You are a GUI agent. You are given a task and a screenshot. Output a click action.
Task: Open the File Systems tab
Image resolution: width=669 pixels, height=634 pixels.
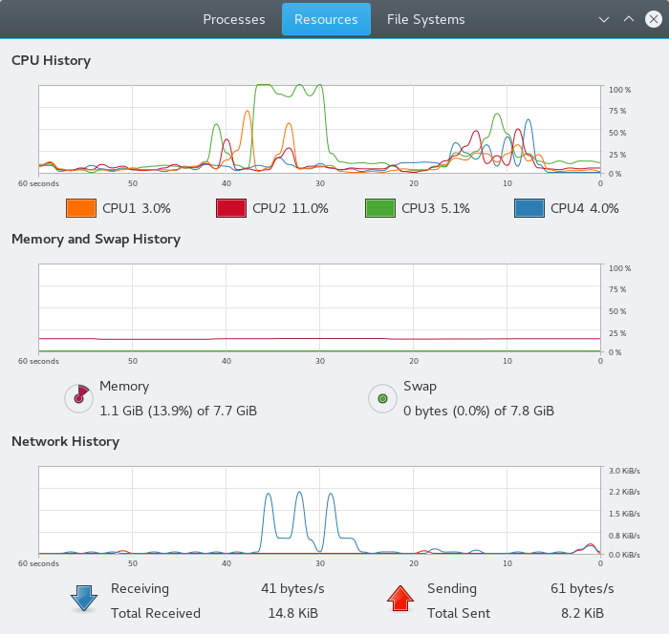point(425,19)
